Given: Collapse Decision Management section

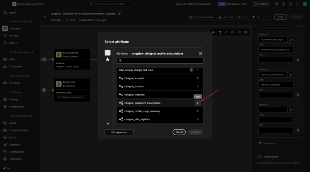Looking at the screenshot, I should click(5, 52).
